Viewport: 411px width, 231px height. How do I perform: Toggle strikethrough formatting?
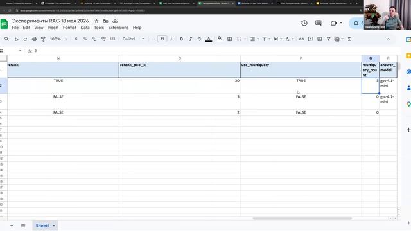coord(200,38)
